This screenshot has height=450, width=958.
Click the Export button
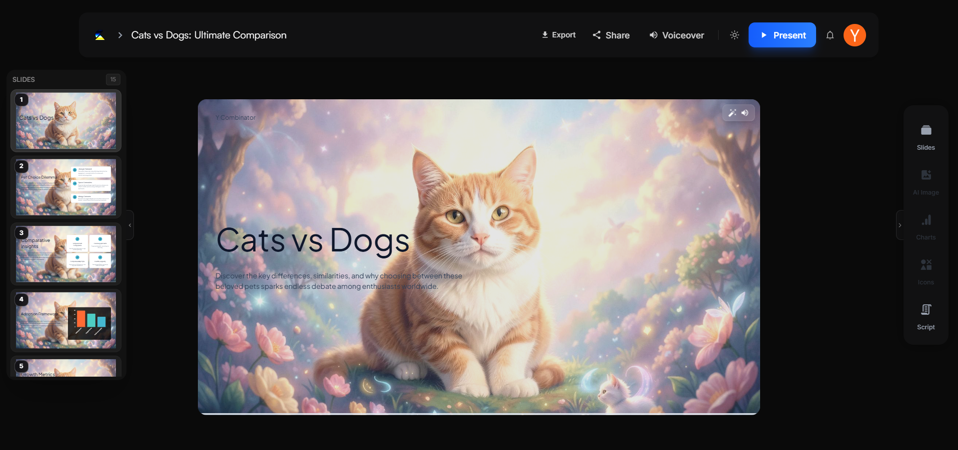559,35
